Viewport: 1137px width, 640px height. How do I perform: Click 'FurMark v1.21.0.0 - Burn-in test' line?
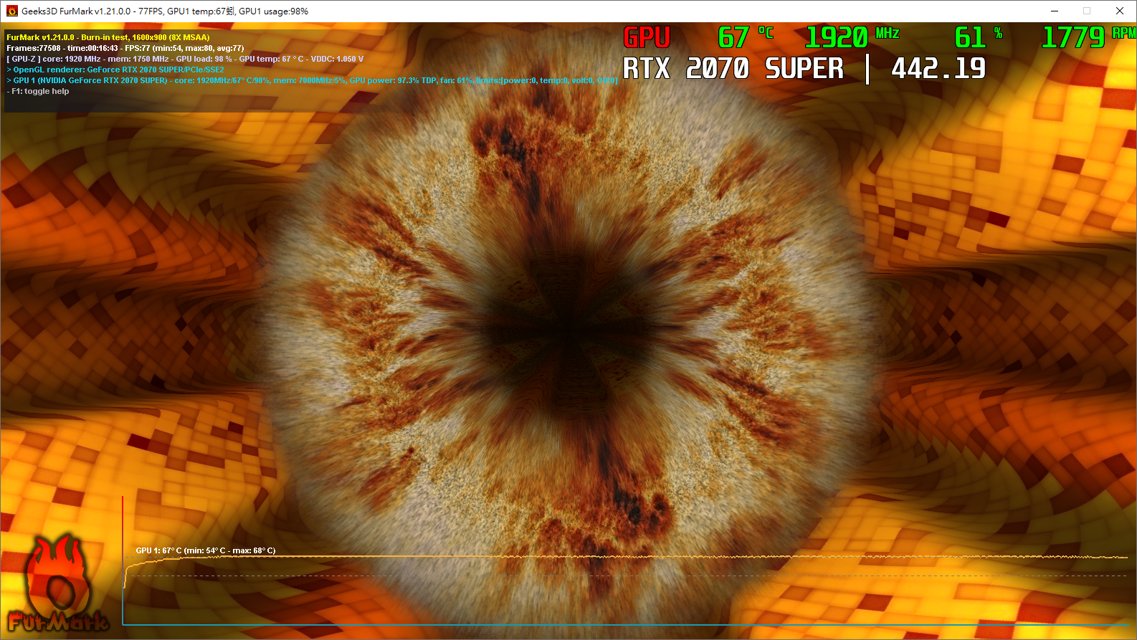coord(108,37)
